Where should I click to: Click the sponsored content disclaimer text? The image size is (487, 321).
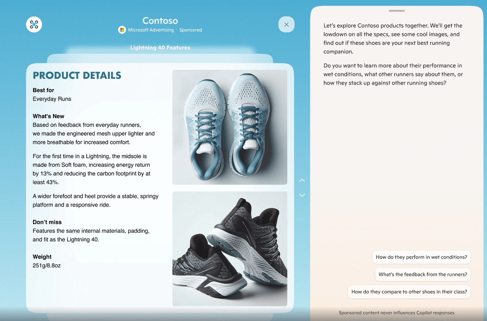[396, 313]
